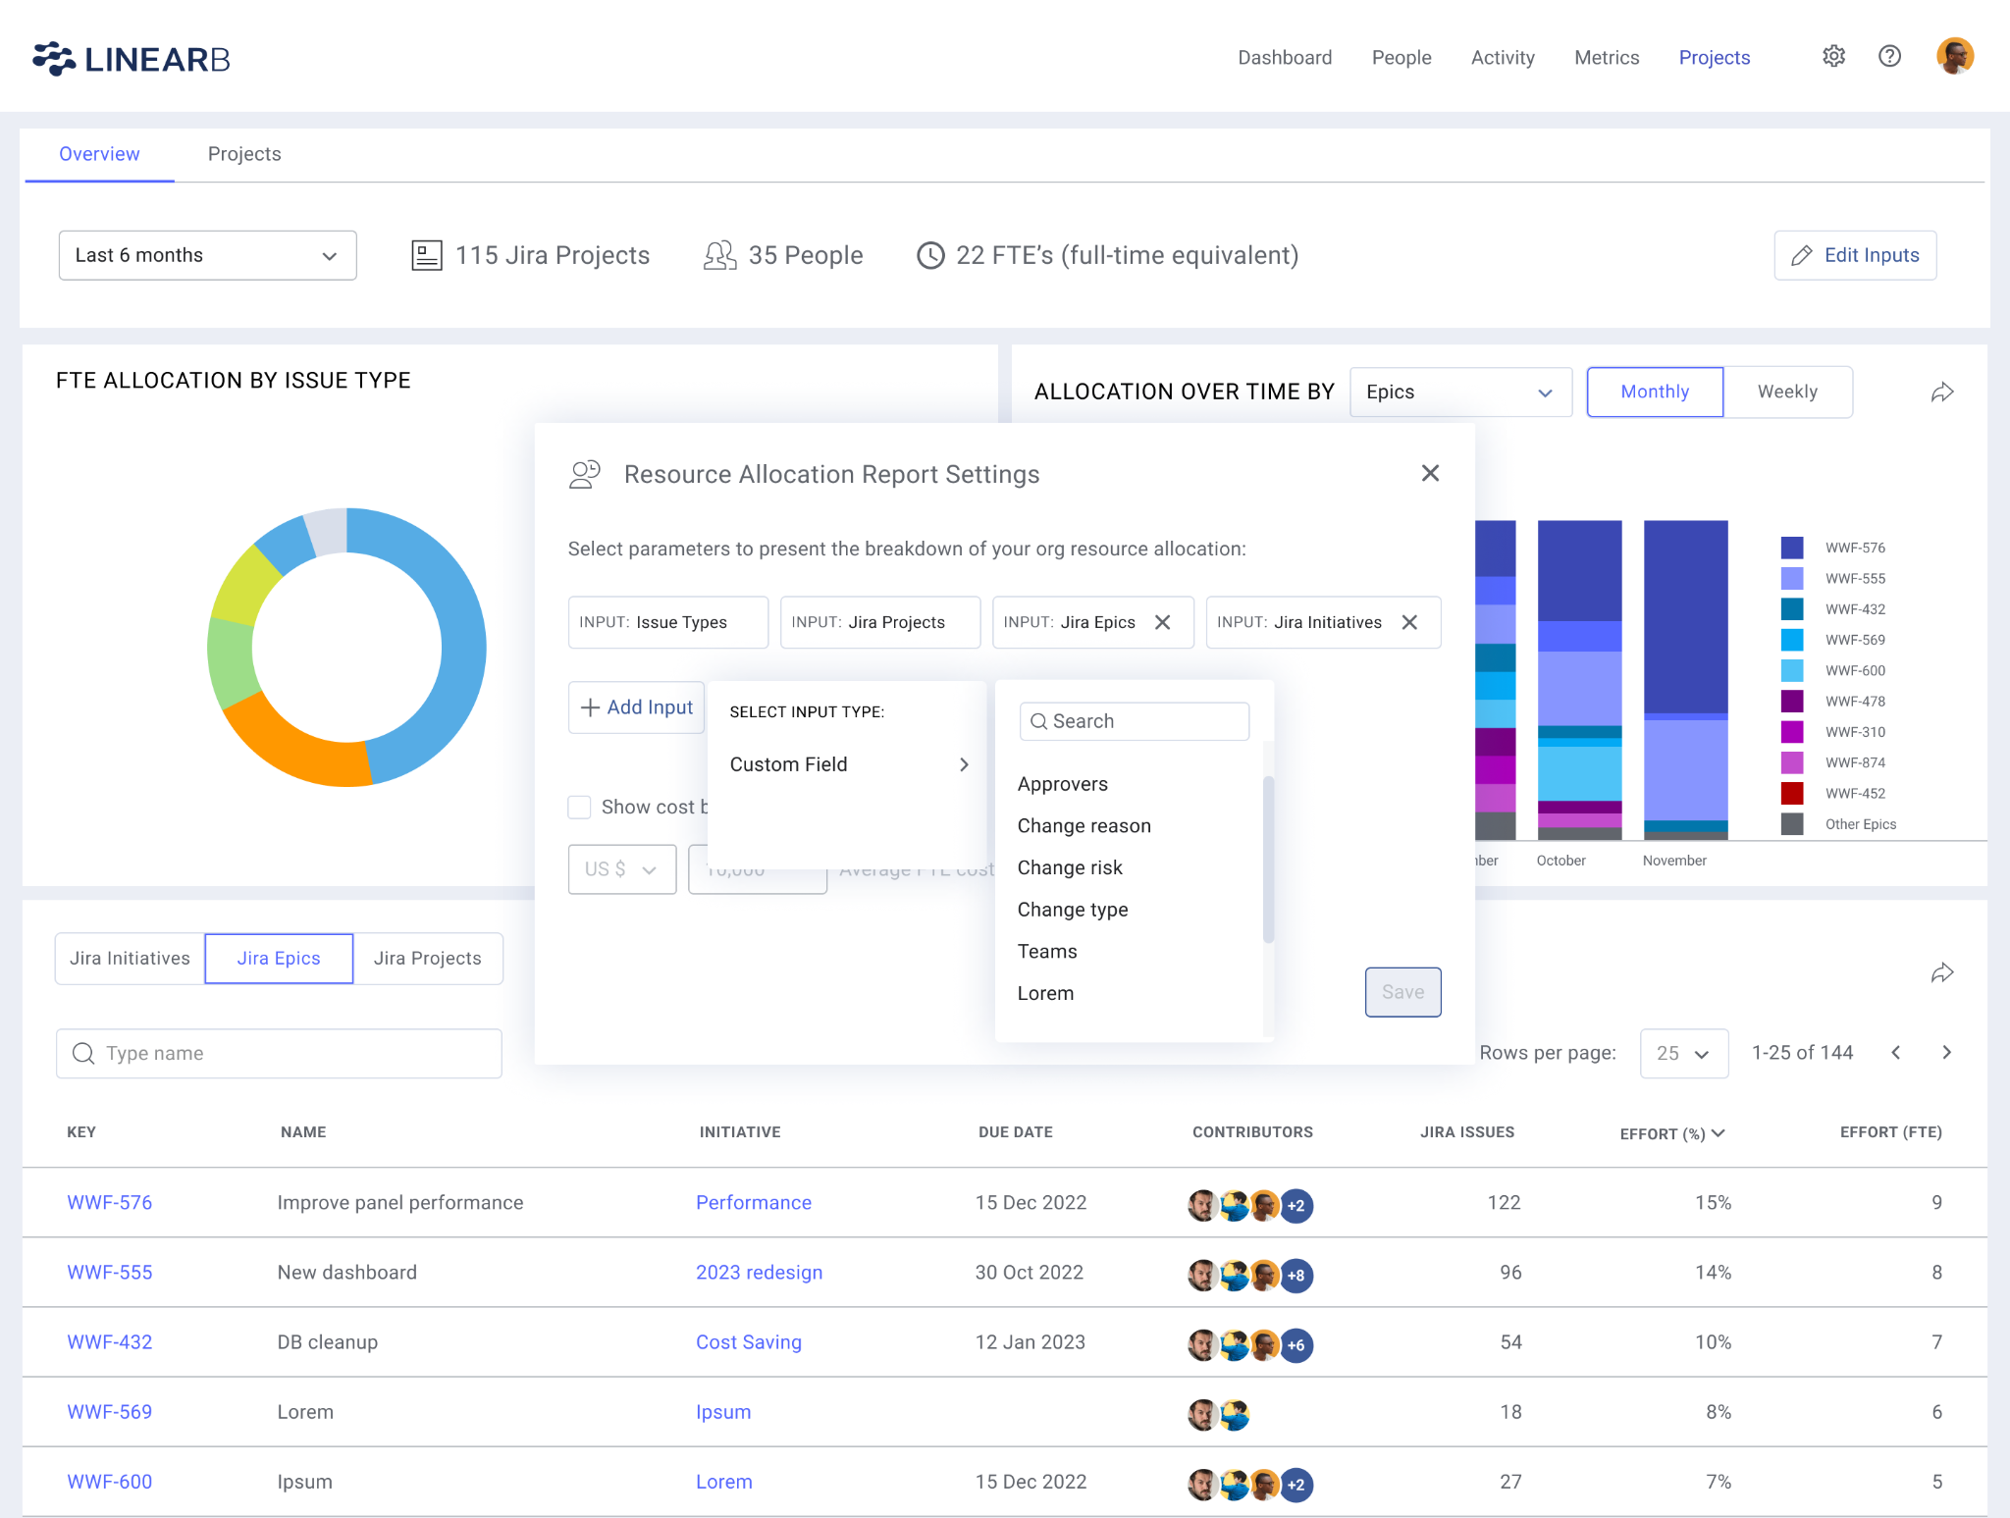Enable the Show cost checkbox
The height and width of the screenshot is (1518, 2010).
579,807
